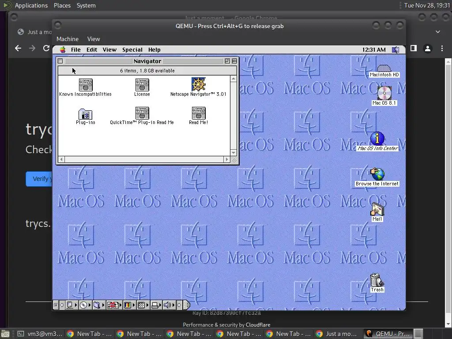Click Printer selector module in Control Strip

155,305
